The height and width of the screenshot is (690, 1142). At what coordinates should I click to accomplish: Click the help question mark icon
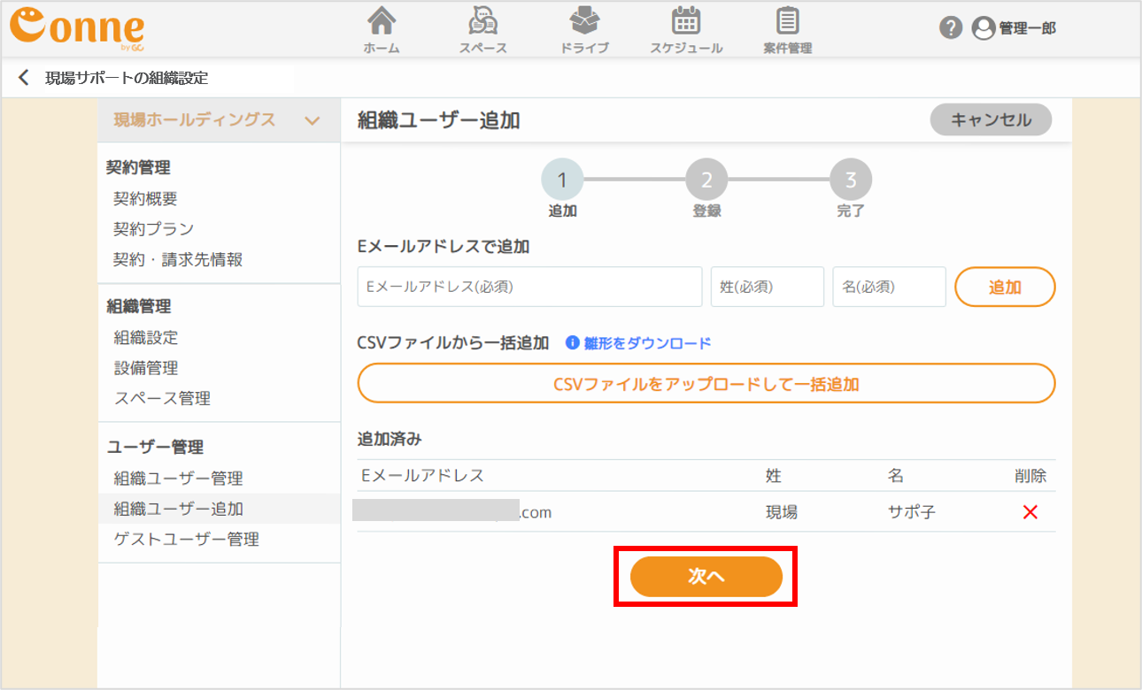(x=951, y=28)
